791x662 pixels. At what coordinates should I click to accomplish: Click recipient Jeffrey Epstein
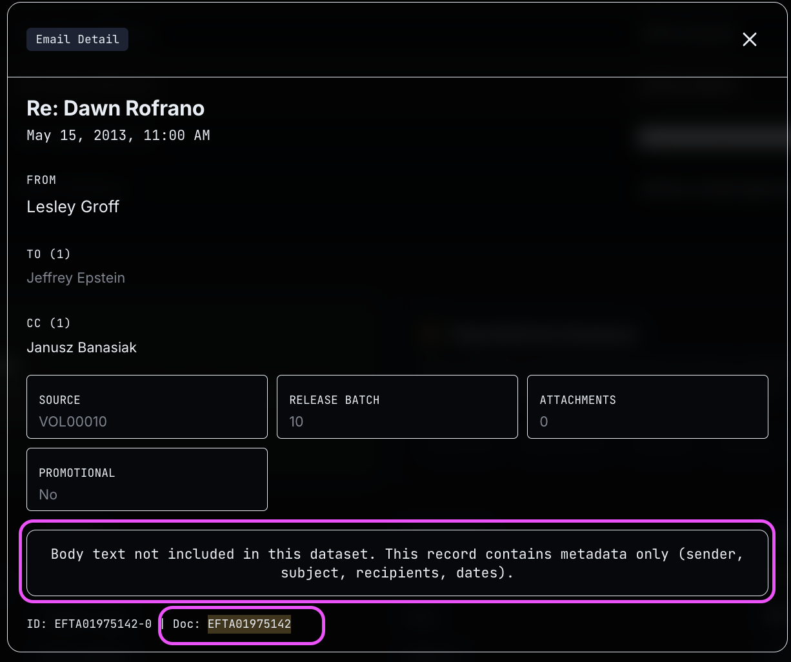[x=75, y=278]
